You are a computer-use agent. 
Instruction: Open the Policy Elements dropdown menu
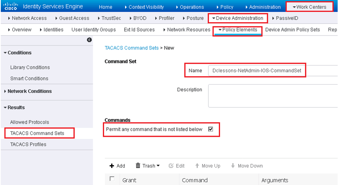click(x=237, y=30)
